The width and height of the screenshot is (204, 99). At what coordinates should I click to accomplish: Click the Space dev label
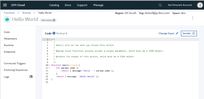(179, 13)
